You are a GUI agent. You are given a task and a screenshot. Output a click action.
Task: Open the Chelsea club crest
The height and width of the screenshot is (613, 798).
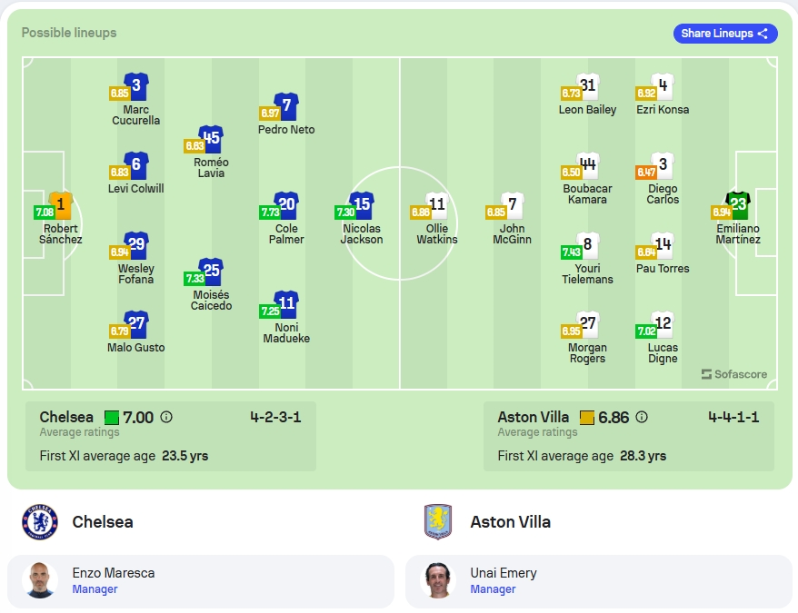[40, 522]
